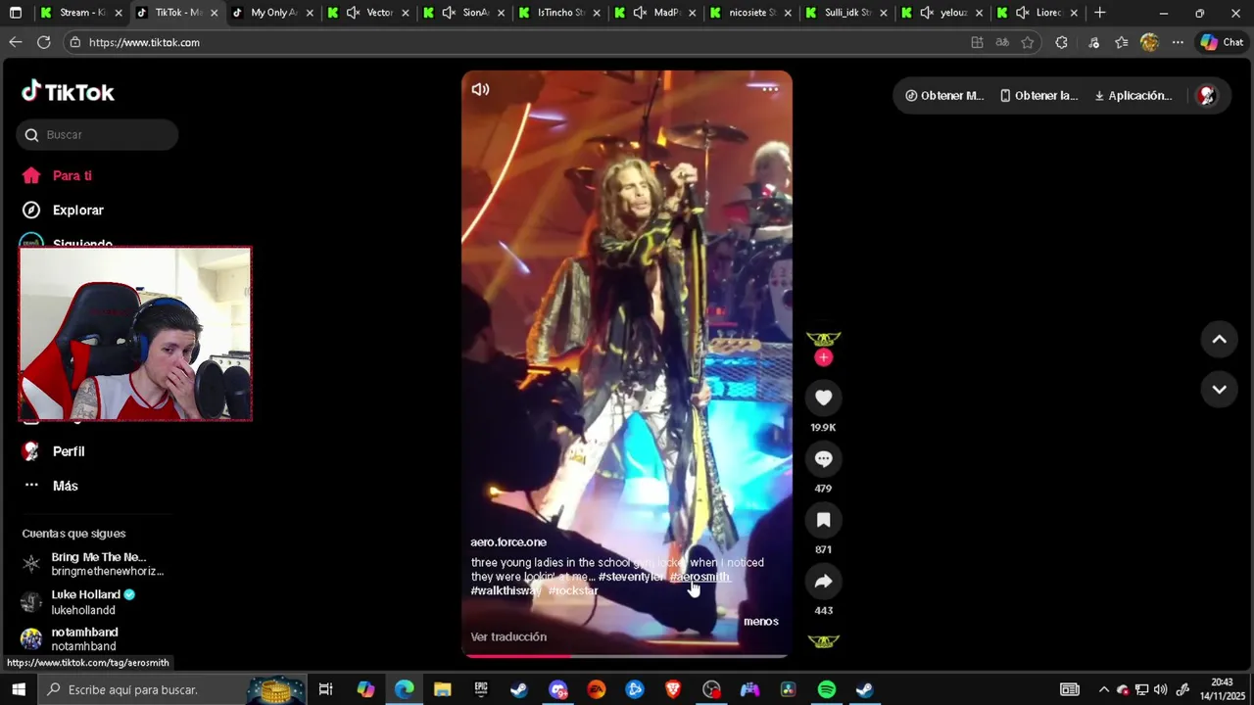Share the video with arrow icon
Viewport: 1254px width, 705px height.
(823, 582)
